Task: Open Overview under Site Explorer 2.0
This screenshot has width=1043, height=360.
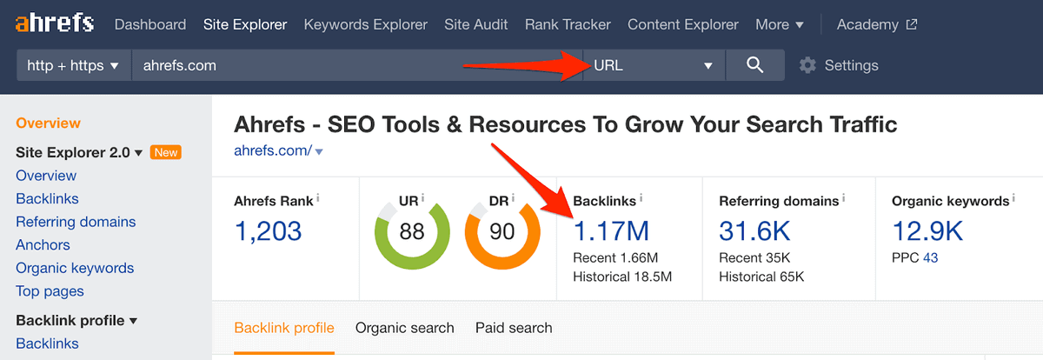Action: (x=46, y=176)
